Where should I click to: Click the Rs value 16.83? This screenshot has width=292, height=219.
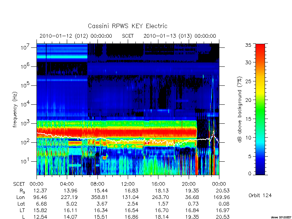(x=131, y=191)
